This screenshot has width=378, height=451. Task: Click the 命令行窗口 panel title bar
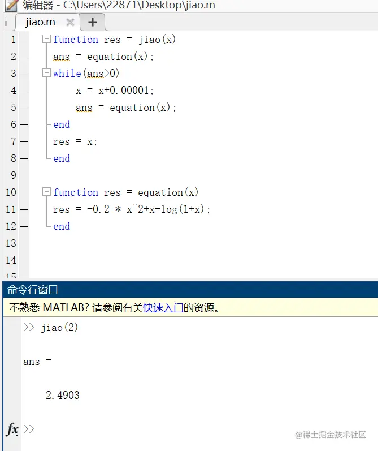190,290
